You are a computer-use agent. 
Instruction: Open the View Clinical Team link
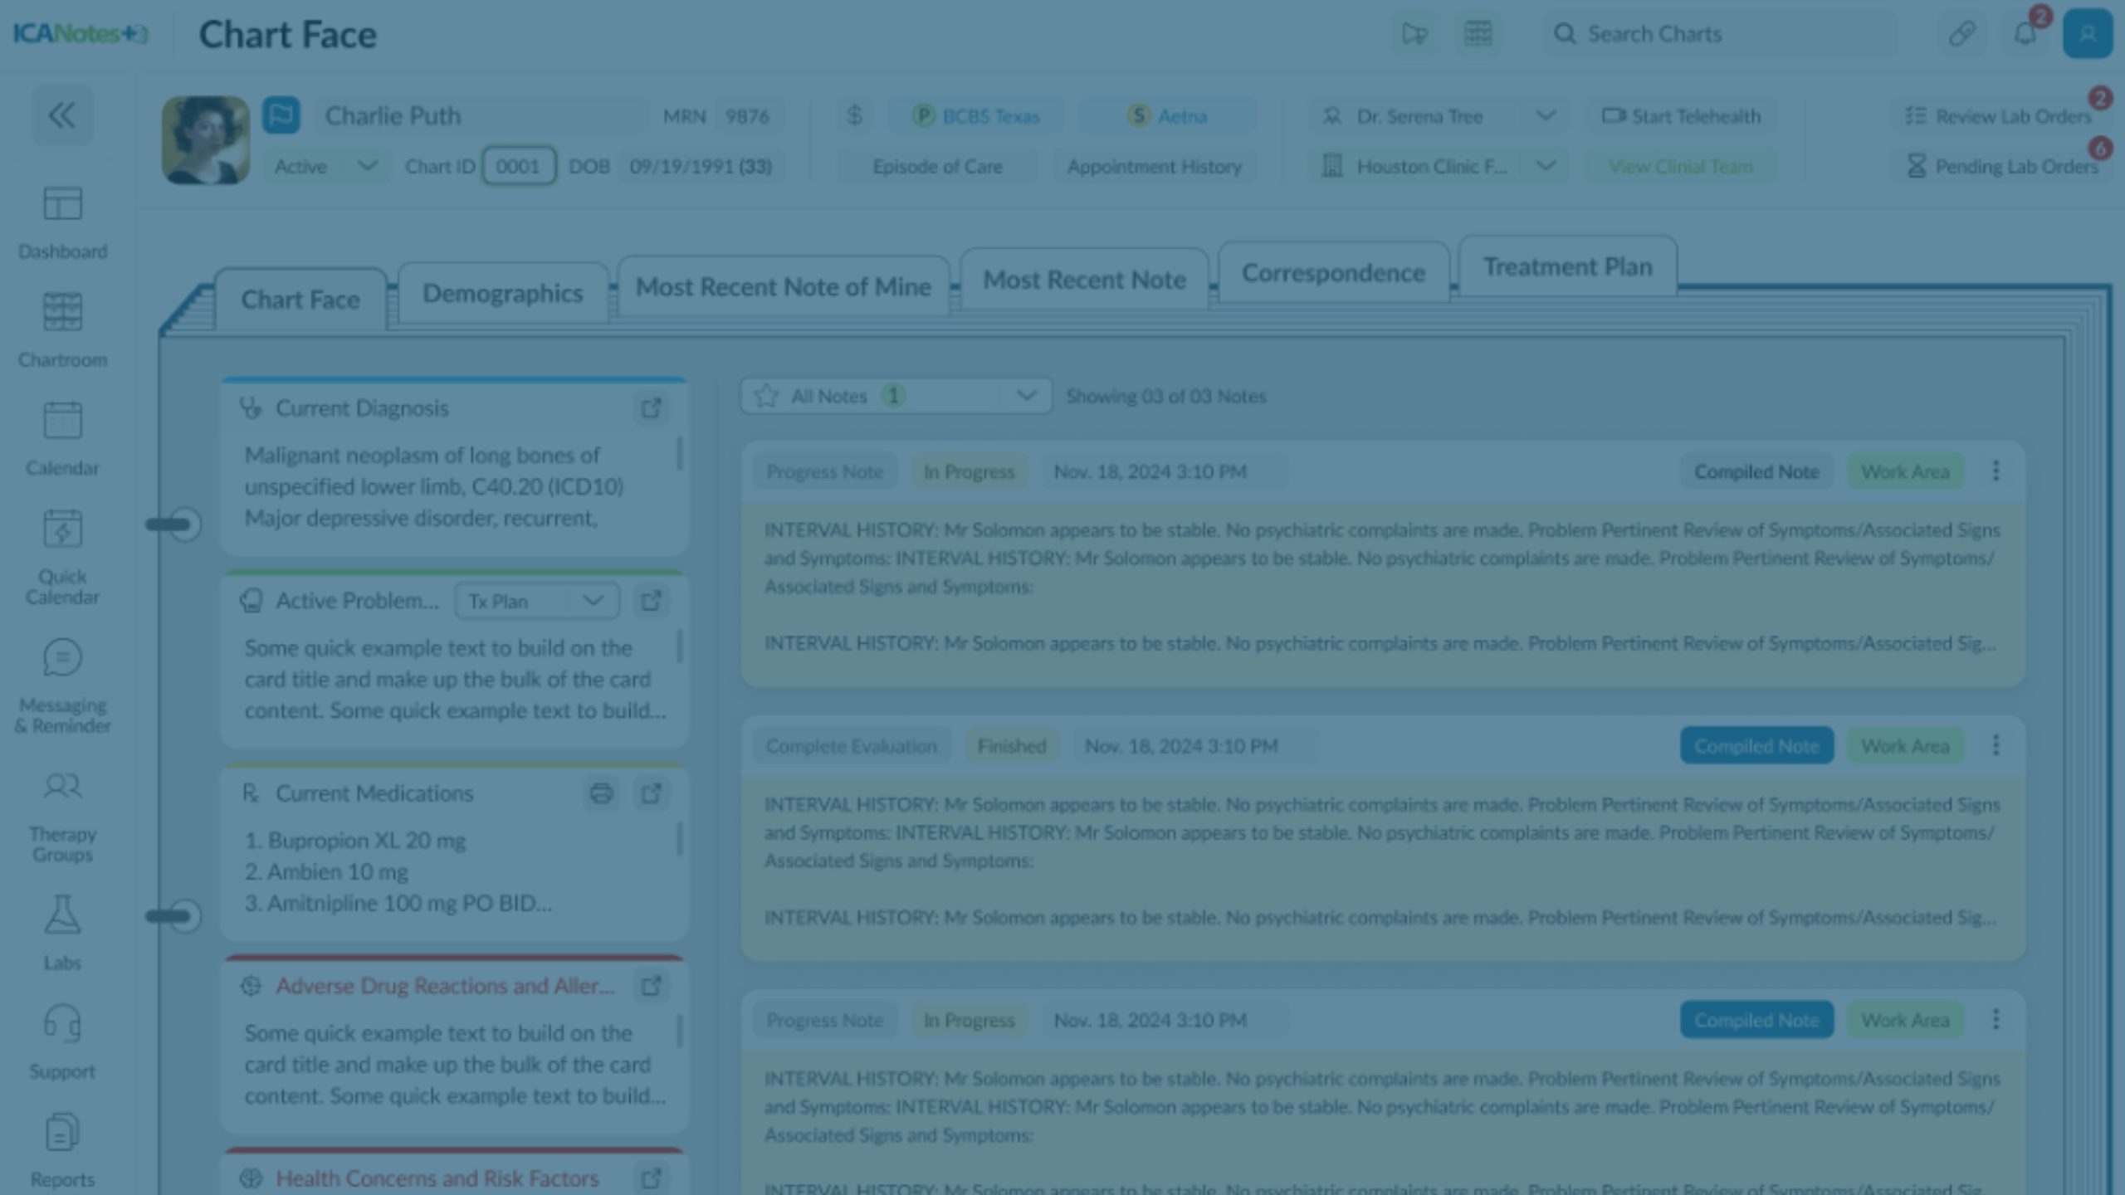[1681, 166]
